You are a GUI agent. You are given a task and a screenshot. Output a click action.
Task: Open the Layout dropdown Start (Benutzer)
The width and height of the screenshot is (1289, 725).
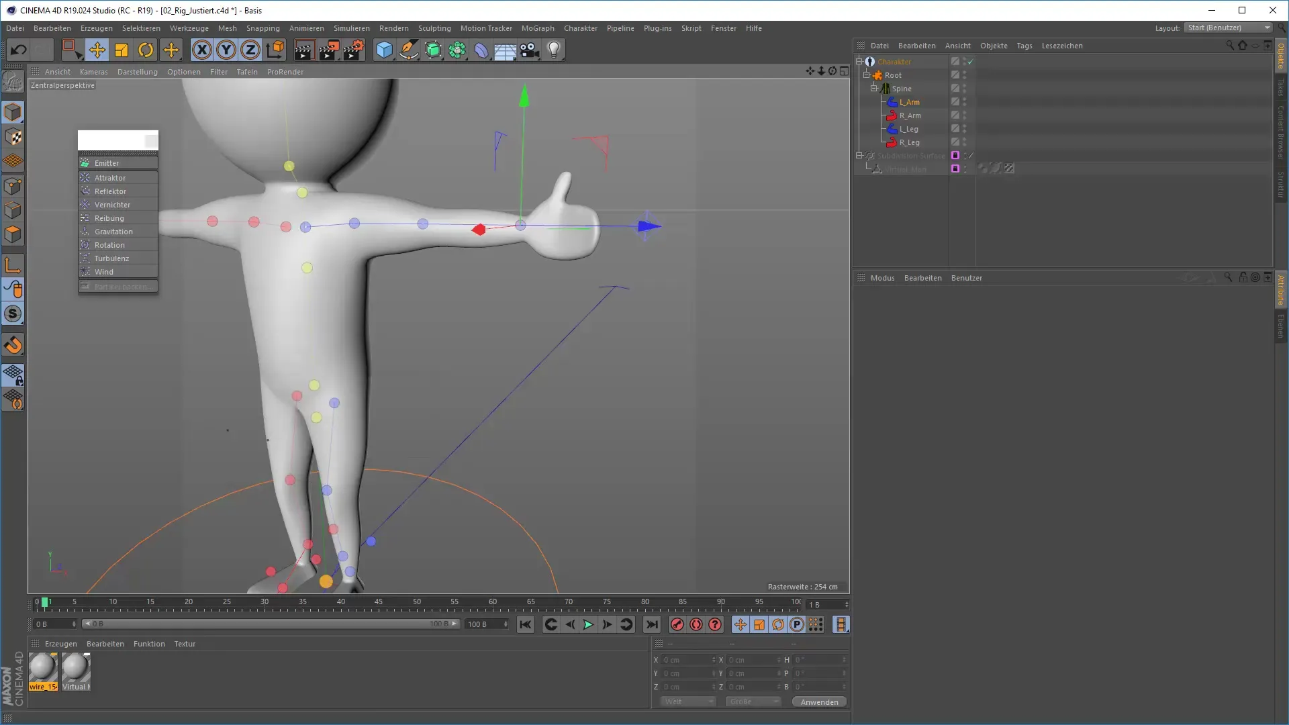coord(1229,28)
